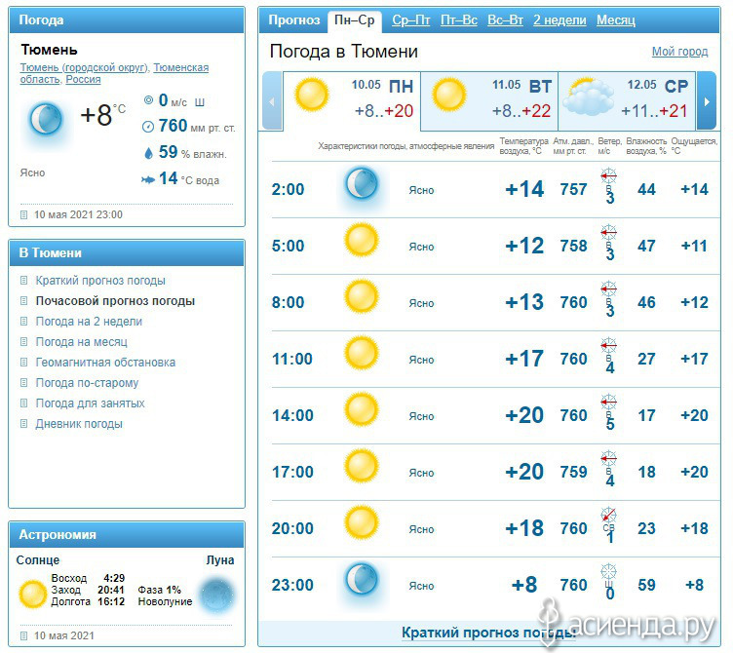Viewport: 733px width, 653px height.
Task: Click the Тюменская область breadcrumb link
Action: (x=181, y=67)
